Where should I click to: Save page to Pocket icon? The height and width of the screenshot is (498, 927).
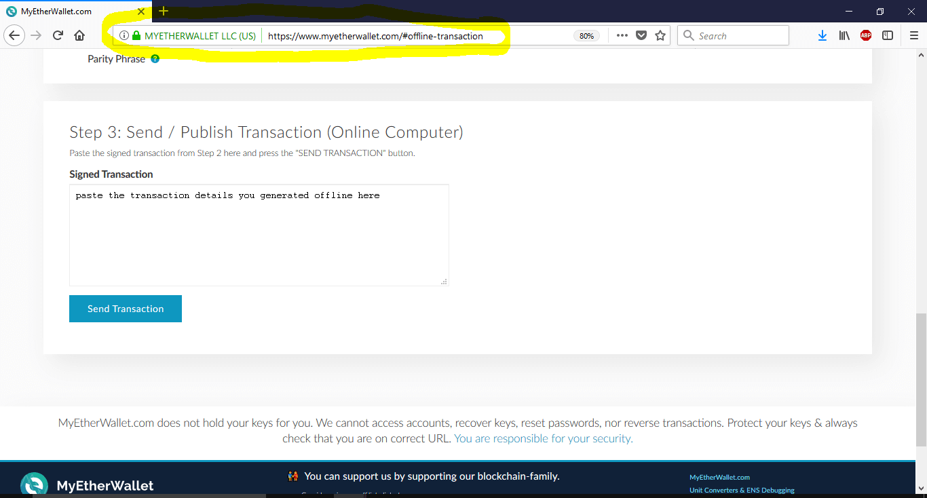[x=641, y=36]
